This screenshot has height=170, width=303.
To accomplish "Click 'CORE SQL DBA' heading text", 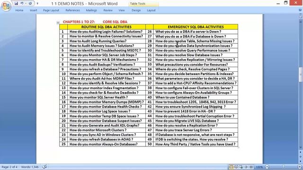I will point(115,22).
